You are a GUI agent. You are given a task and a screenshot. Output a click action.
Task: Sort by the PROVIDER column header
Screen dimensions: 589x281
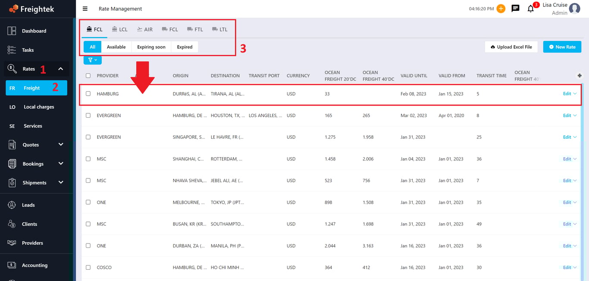[x=107, y=75]
